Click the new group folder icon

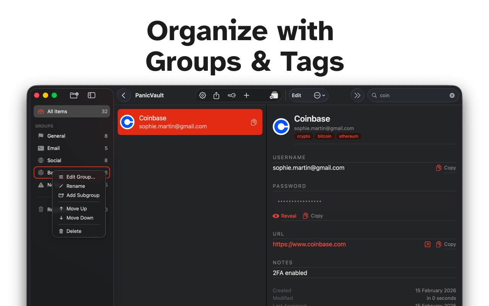click(x=74, y=95)
